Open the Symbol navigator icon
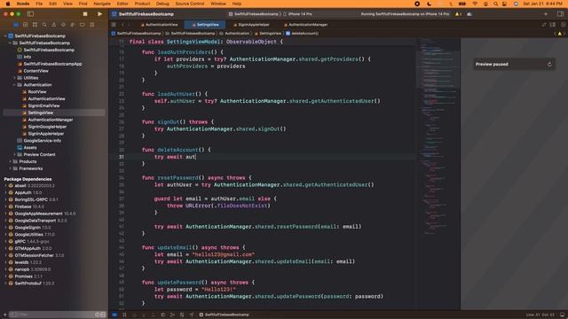 tap(35, 25)
